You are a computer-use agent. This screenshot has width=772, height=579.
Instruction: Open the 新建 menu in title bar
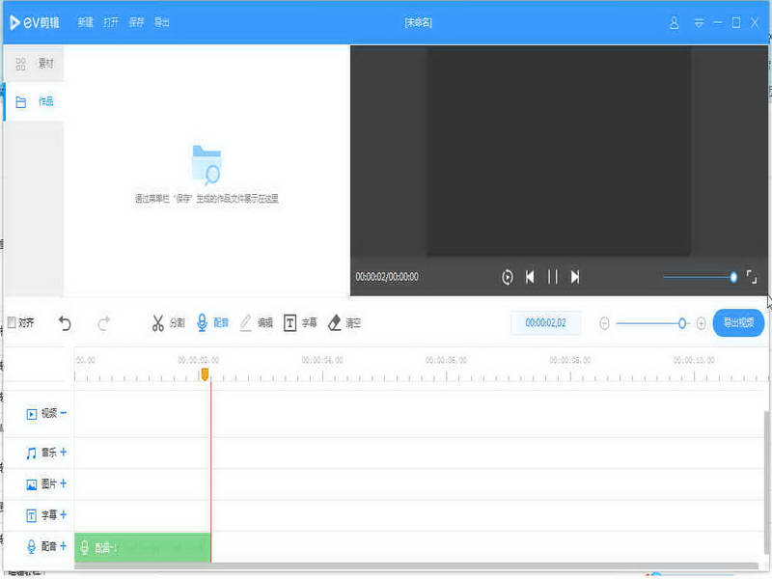85,22
